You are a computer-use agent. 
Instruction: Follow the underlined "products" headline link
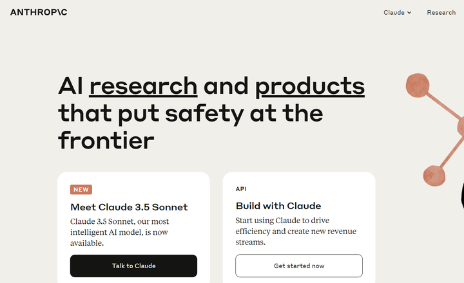310,87
